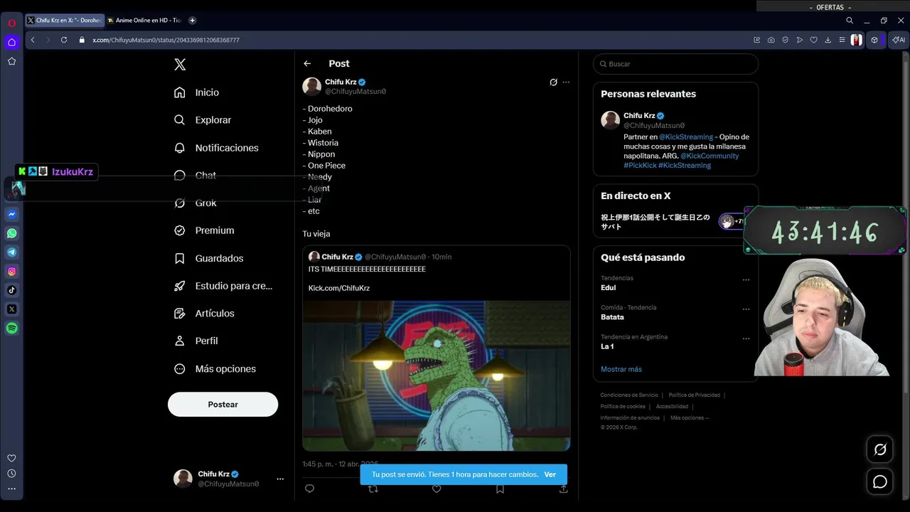This screenshot has width=910, height=512.
Task: Open Opera easy setup sliders icon
Action: (x=842, y=40)
